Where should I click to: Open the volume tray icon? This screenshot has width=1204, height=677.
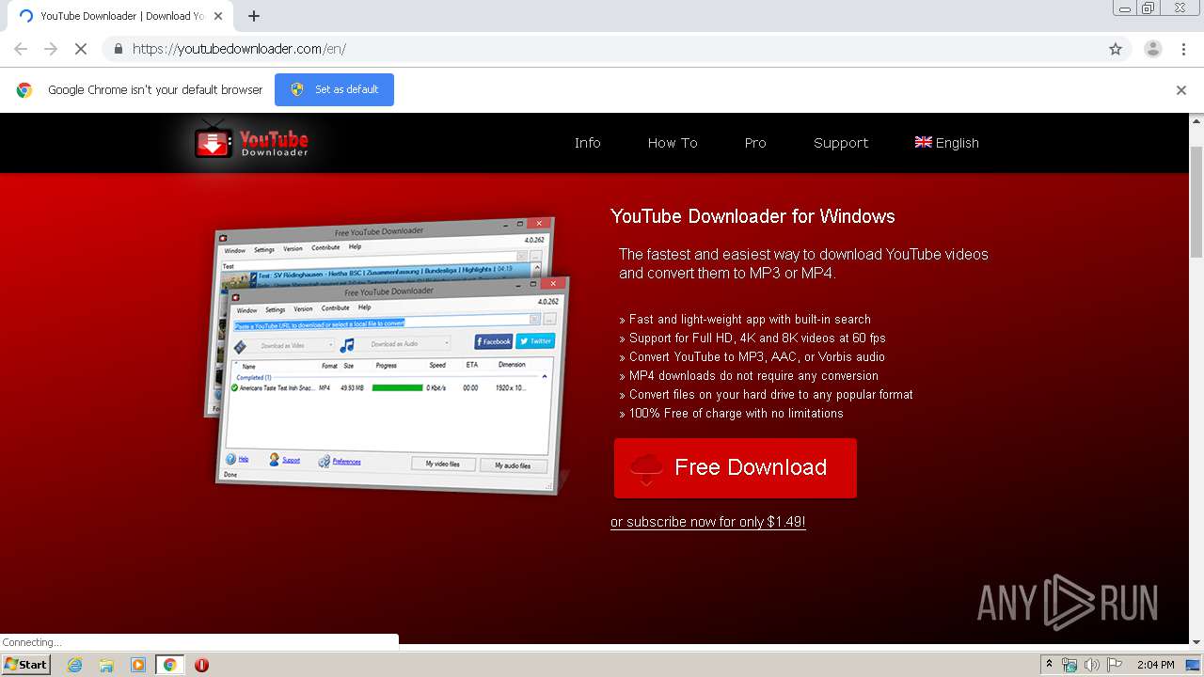click(x=1092, y=665)
